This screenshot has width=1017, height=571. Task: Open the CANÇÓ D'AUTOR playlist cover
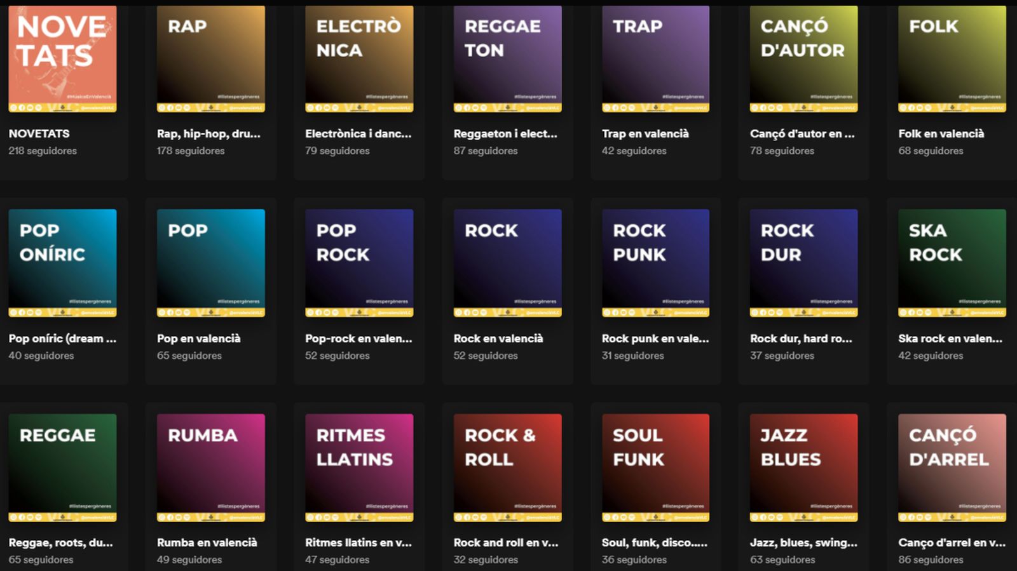803,59
